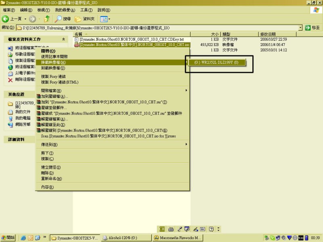Image resolution: width=323 pixels, height=242 pixels.
Task: Sort by the 修改日期 column header
Action: point(277,34)
